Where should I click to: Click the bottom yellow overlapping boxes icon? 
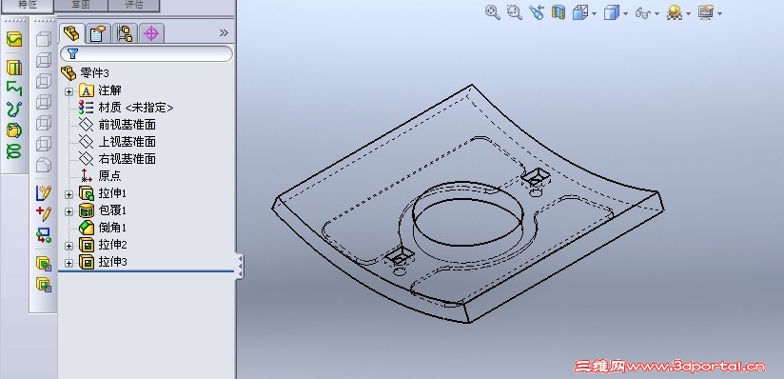[44, 285]
